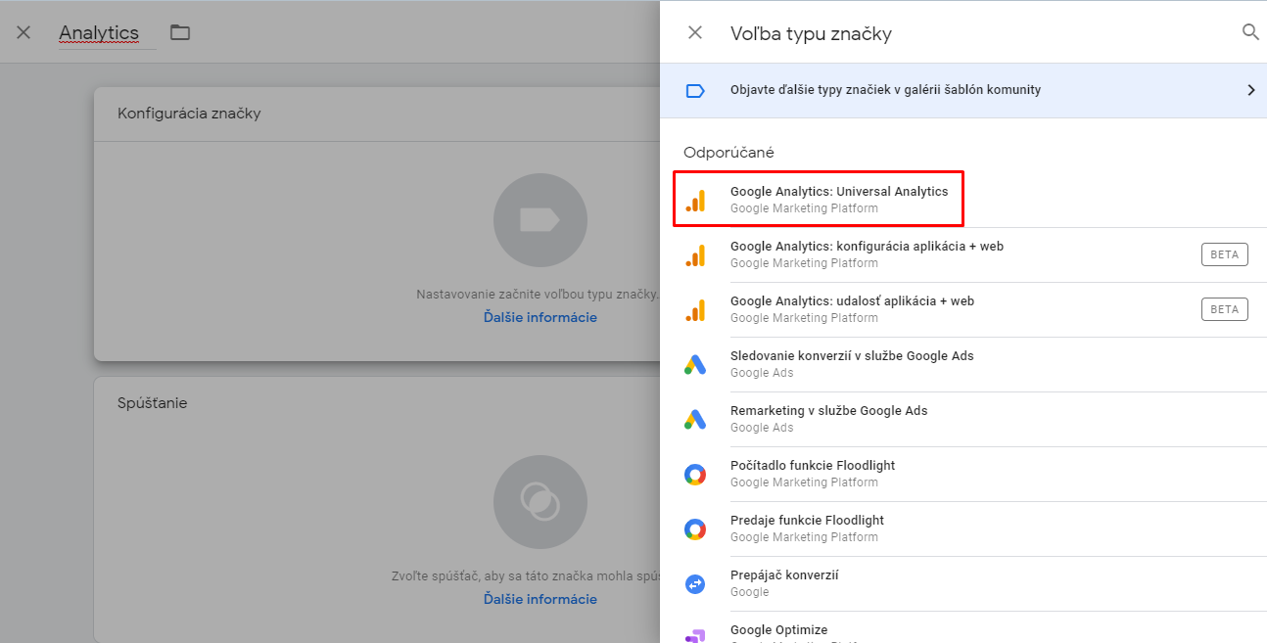Click the folder icon next to Analytics
Image resolution: width=1267 pixels, height=643 pixels.
[x=179, y=32]
